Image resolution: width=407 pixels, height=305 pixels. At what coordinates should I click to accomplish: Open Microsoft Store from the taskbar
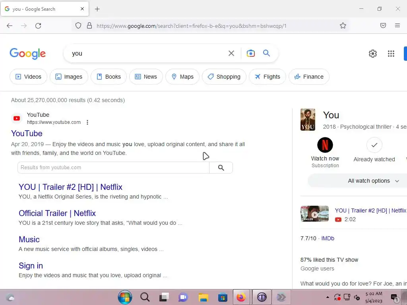(223, 297)
